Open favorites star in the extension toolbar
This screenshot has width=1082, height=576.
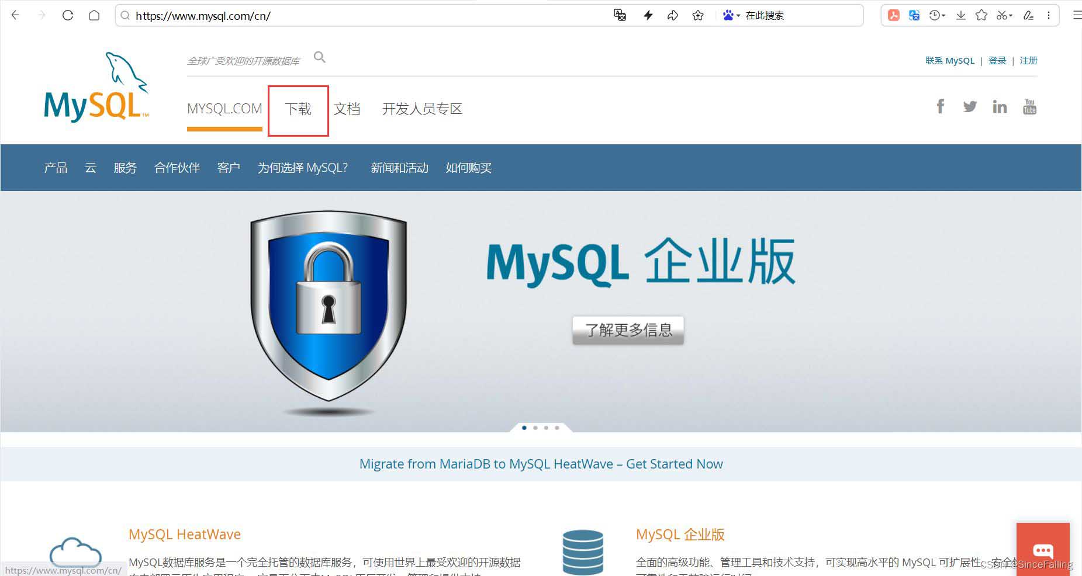click(x=981, y=15)
